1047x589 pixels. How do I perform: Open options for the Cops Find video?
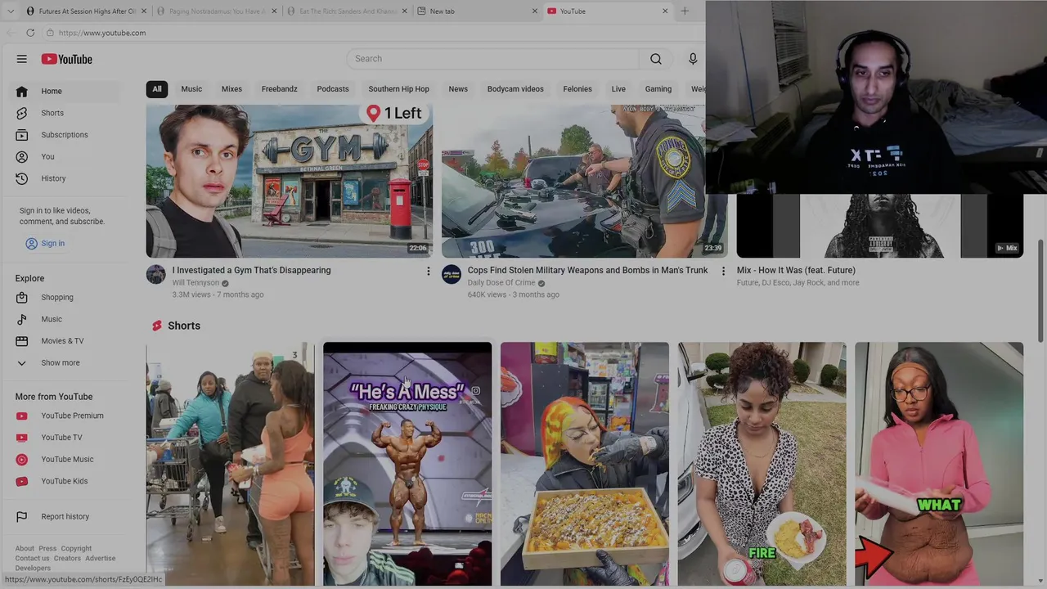(723, 271)
